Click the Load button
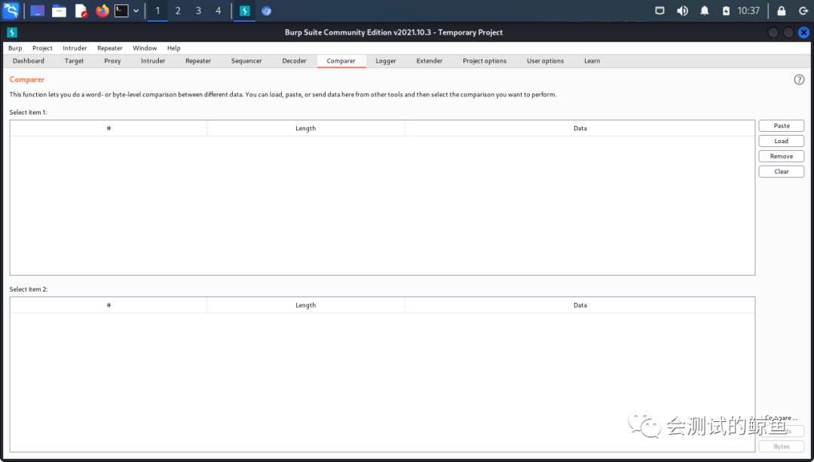This screenshot has width=814, height=462. coord(782,141)
